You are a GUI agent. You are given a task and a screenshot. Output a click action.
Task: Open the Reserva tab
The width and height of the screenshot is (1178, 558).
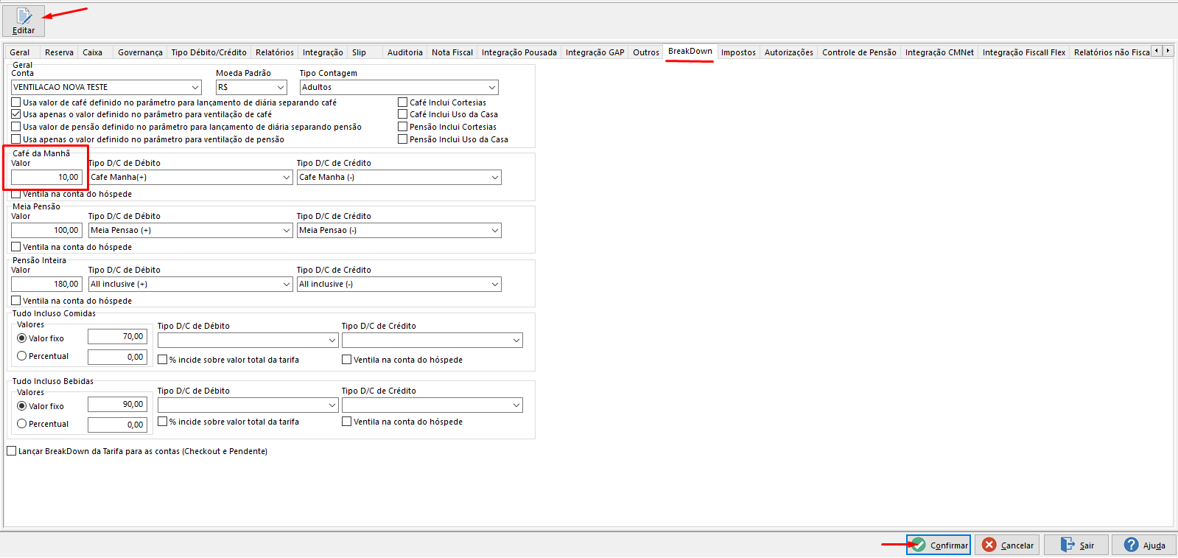pyautogui.click(x=59, y=52)
